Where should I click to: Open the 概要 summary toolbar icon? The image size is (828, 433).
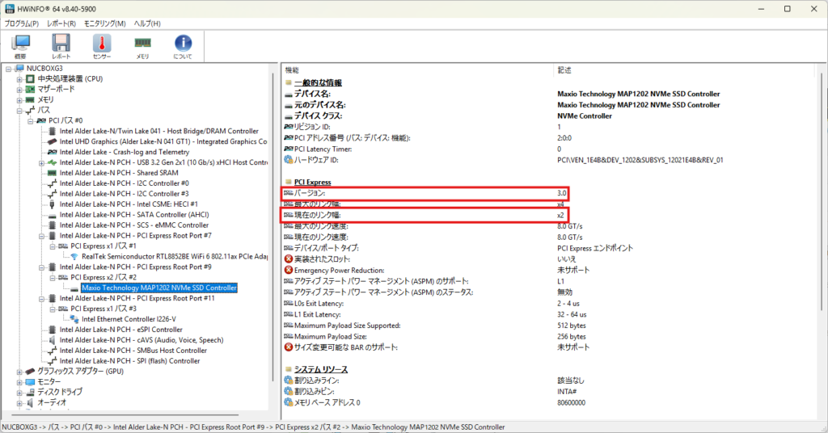(x=20, y=47)
